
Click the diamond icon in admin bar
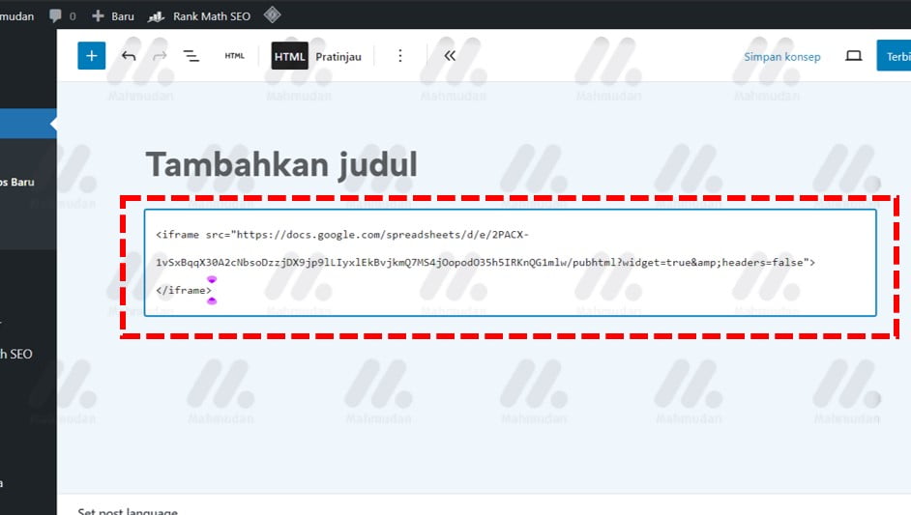(x=273, y=15)
